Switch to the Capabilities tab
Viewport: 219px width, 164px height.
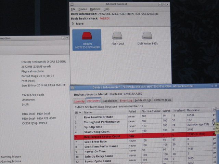coord(110,101)
